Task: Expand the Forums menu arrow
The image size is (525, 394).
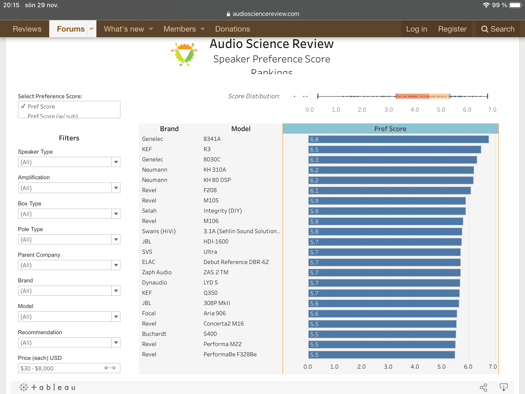Action: pos(92,29)
